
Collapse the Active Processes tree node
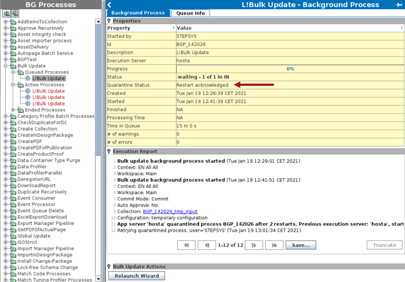[x=13, y=85]
